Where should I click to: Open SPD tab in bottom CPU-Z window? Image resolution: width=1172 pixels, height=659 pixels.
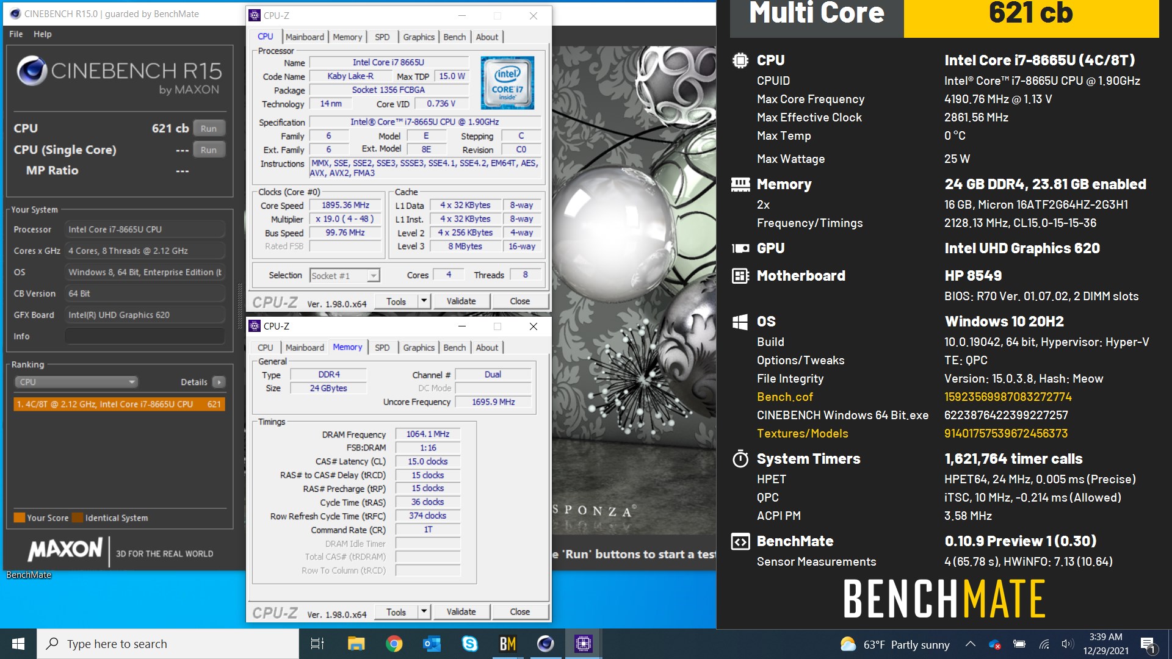pyautogui.click(x=382, y=348)
